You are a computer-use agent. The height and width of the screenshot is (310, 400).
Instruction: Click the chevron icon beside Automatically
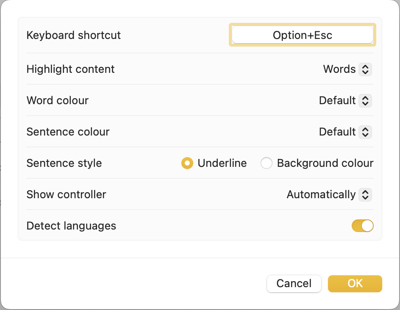(x=365, y=195)
